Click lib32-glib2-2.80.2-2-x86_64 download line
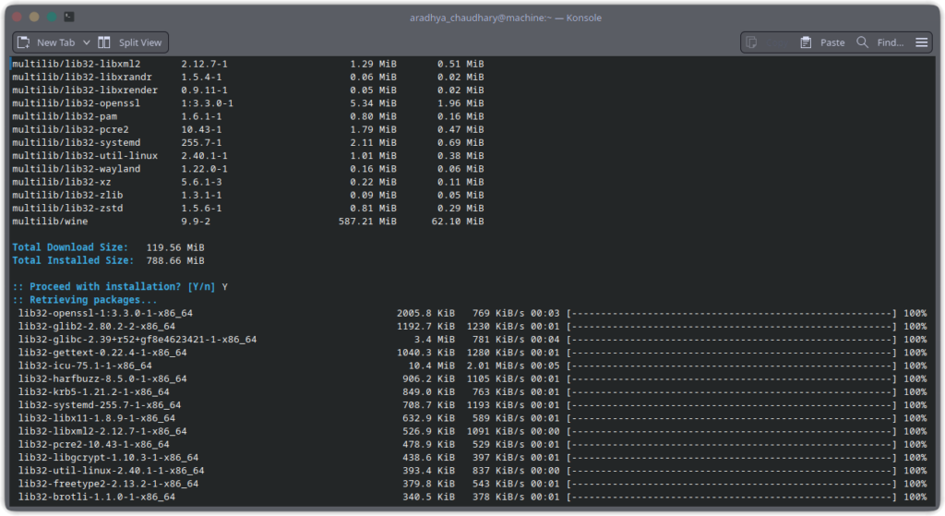 click(472, 327)
